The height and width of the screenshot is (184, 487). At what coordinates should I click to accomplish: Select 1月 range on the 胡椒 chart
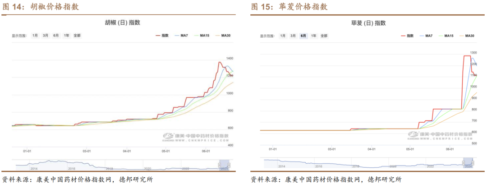coord(35,35)
